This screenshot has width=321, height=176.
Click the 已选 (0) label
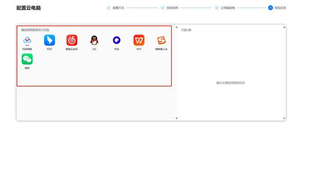pos(186,30)
